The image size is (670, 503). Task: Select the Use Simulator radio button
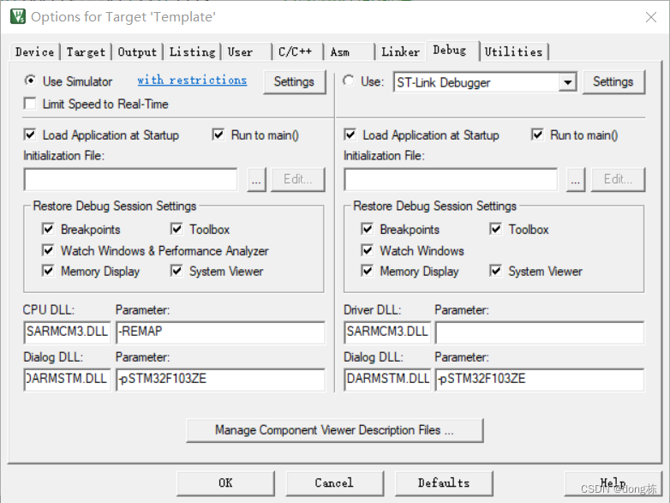(30, 81)
